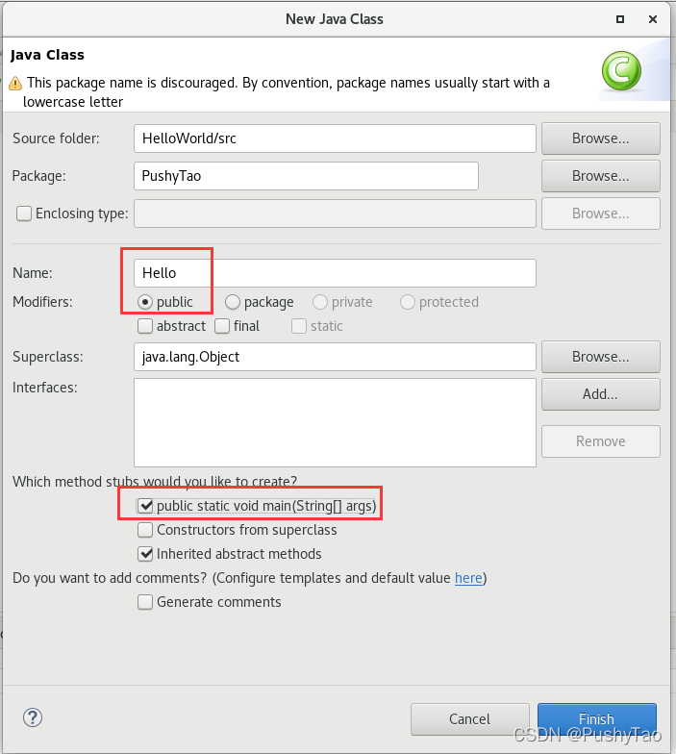Screen dimensions: 676x754
Task: Click the 'Modifiers:' label
Action: [x=42, y=302]
